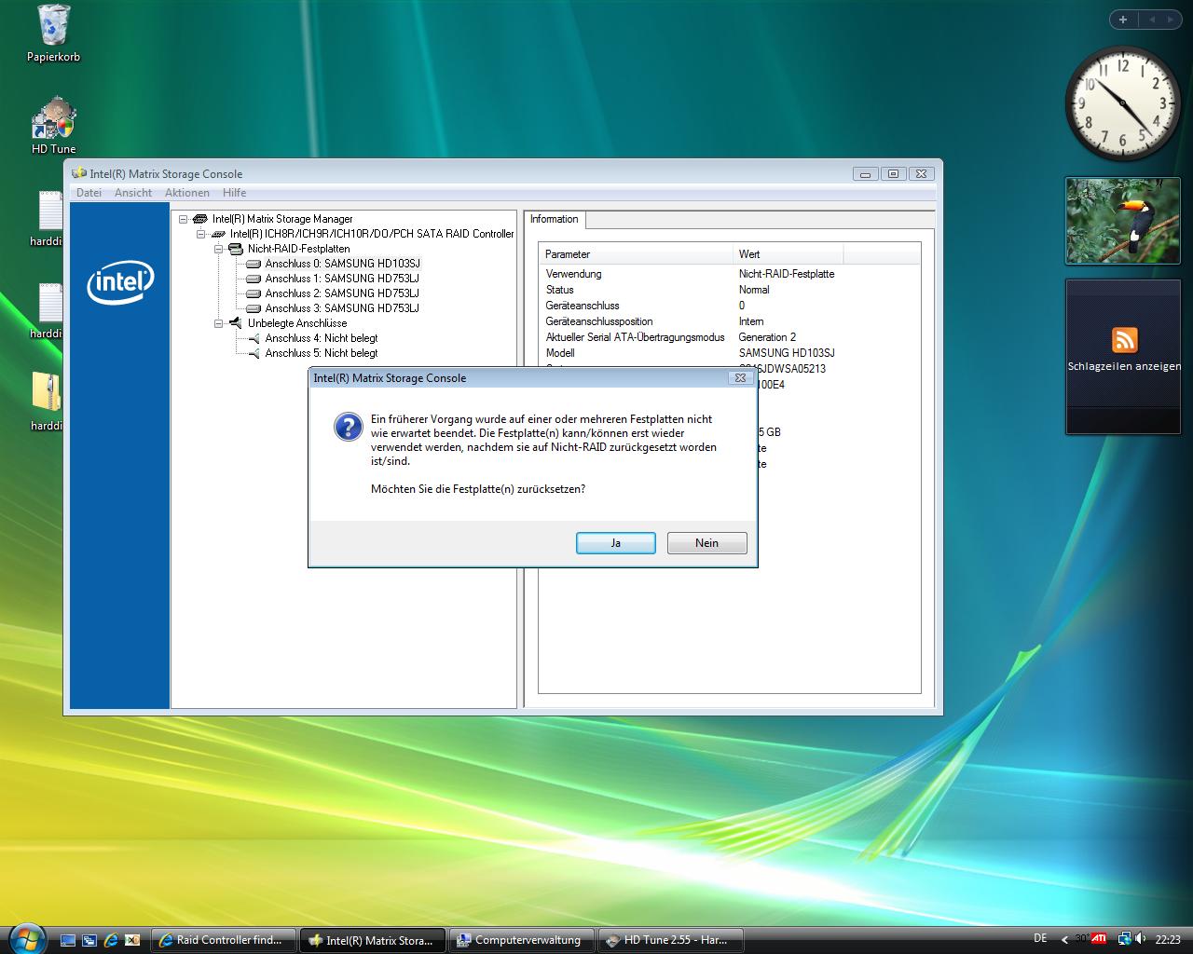Click Nein to decline the reset
This screenshot has height=954, width=1193.
[x=706, y=543]
